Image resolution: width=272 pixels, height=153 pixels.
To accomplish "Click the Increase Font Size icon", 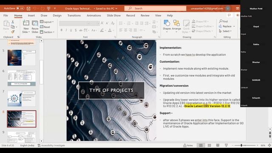I will point(102,23).
